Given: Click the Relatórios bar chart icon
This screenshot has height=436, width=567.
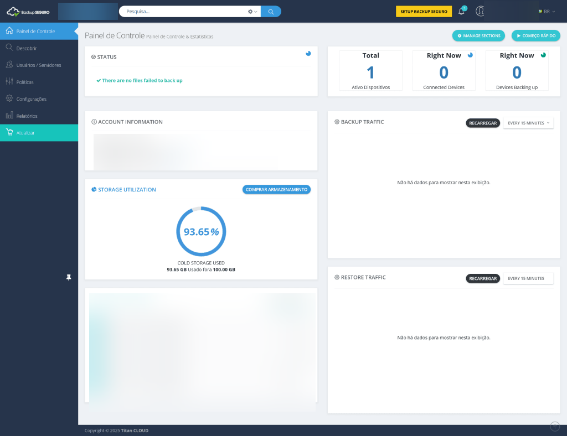Looking at the screenshot, I should coord(9,115).
